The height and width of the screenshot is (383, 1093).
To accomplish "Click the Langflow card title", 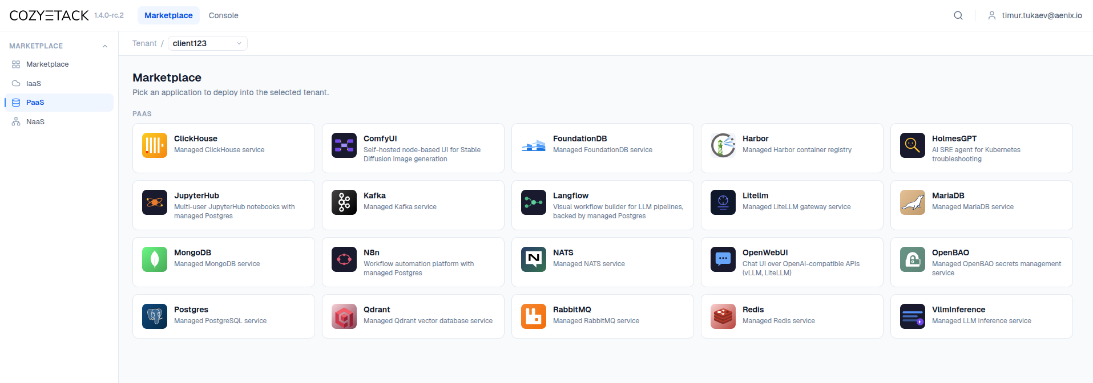I will pyautogui.click(x=571, y=195).
